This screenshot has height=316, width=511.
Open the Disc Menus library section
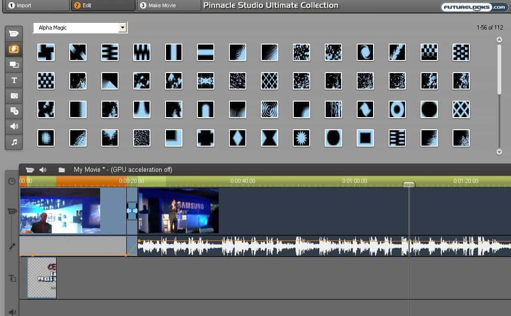click(14, 110)
